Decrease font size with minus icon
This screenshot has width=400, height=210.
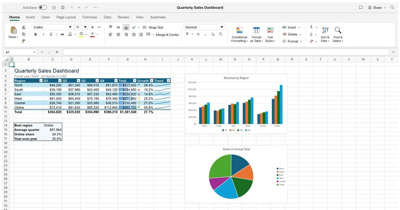[x=99, y=27]
